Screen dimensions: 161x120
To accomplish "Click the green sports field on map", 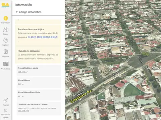I will point(133,90).
